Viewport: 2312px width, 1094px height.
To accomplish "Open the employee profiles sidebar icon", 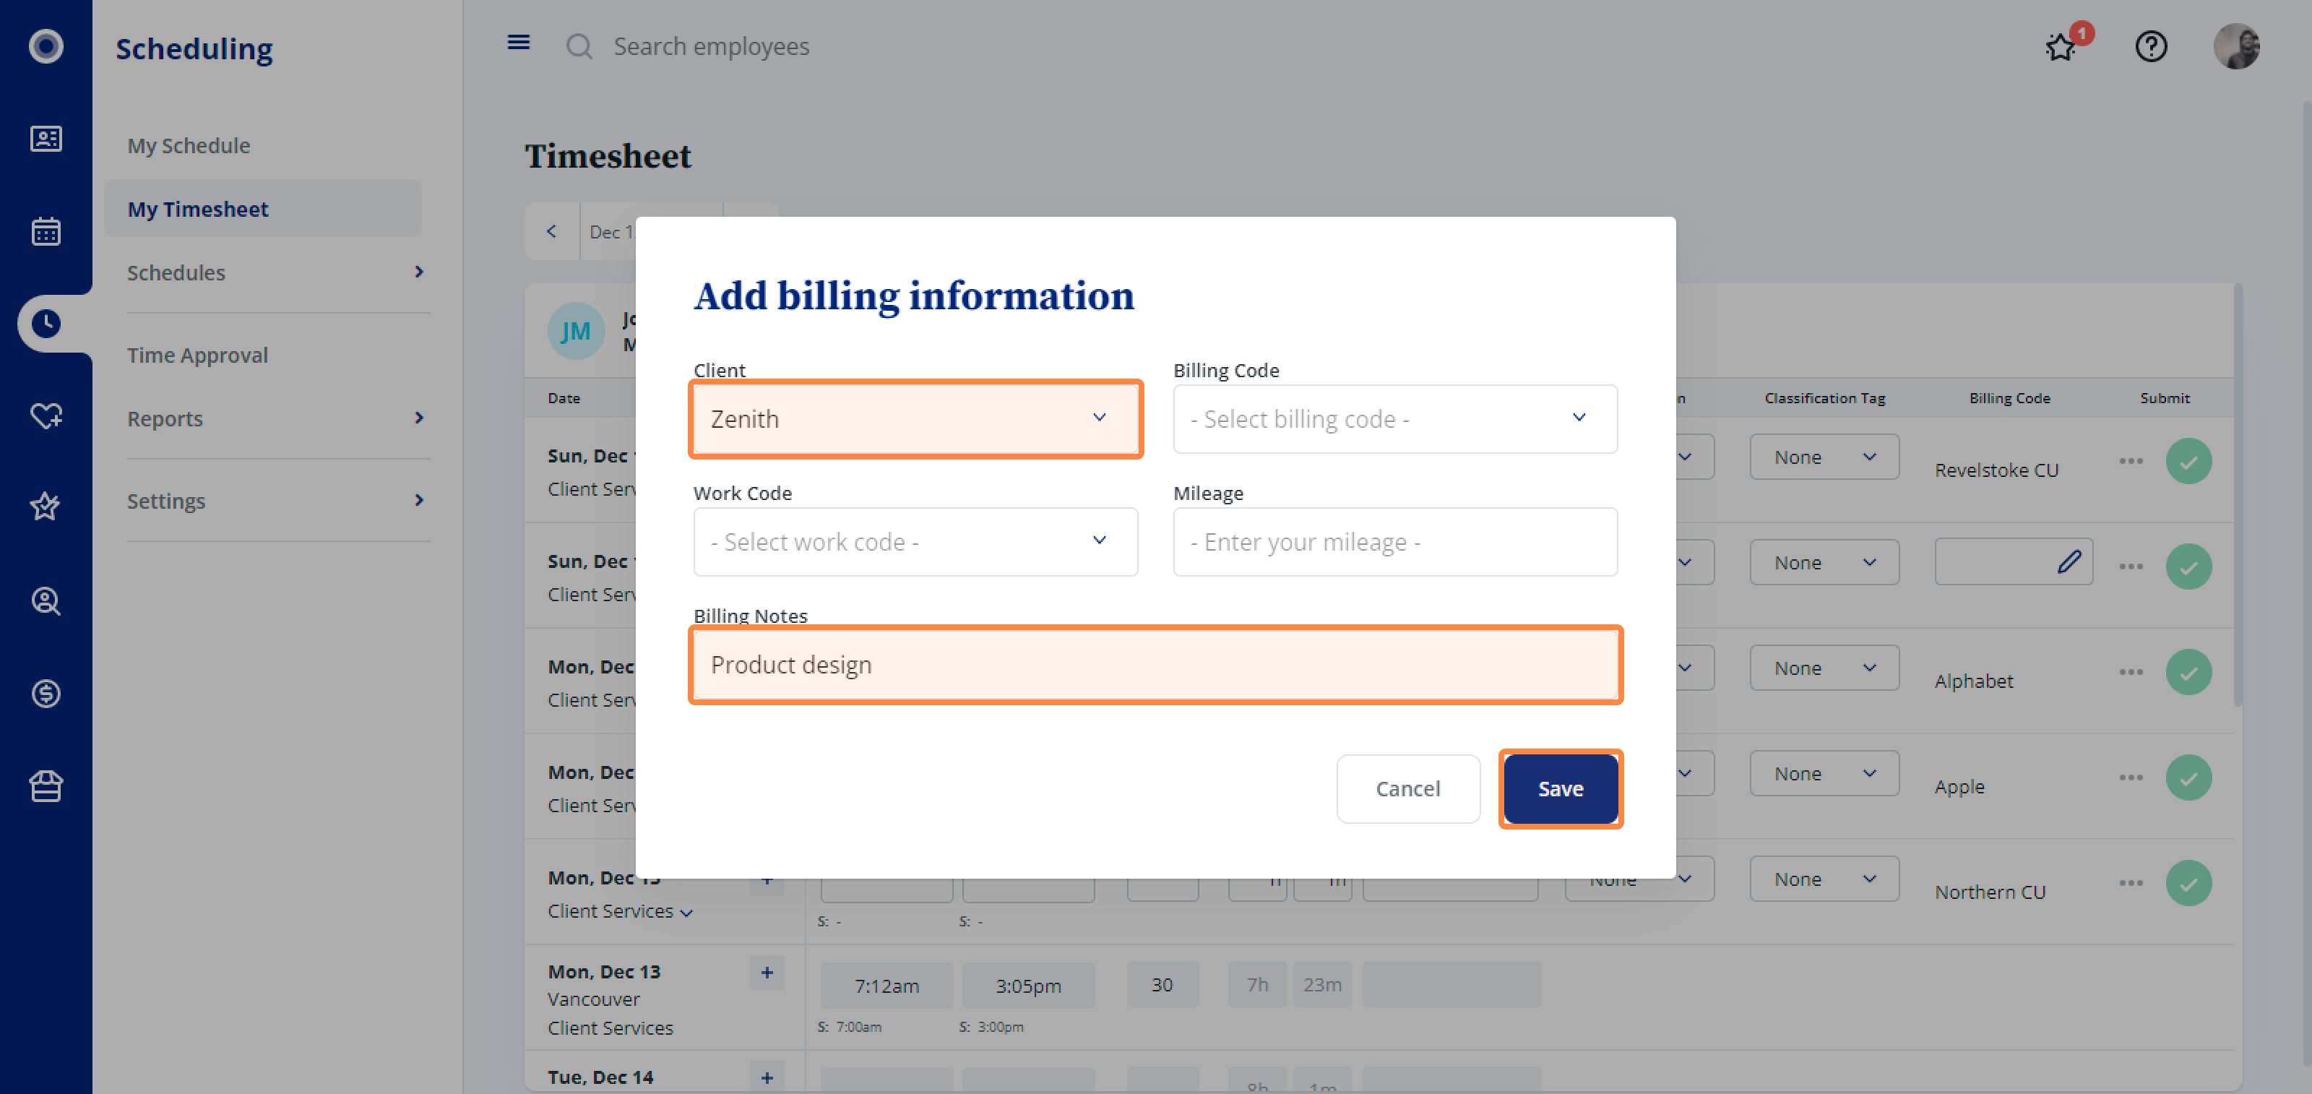I will [x=46, y=139].
